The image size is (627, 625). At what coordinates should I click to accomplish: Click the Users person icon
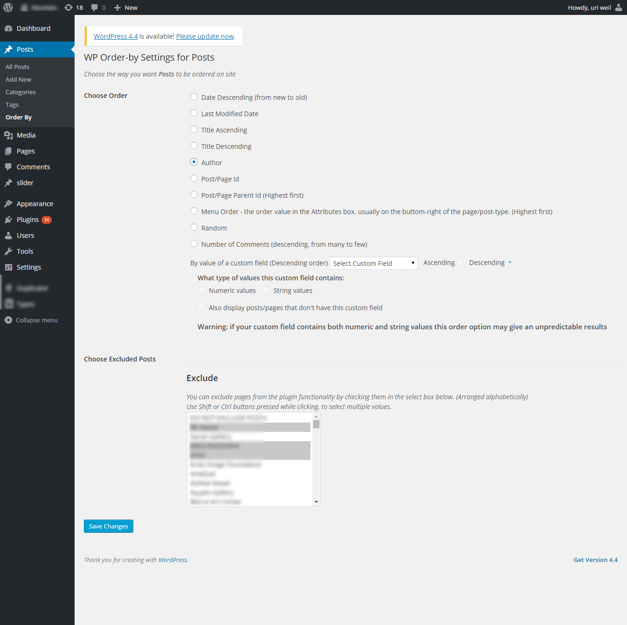pyautogui.click(x=8, y=236)
